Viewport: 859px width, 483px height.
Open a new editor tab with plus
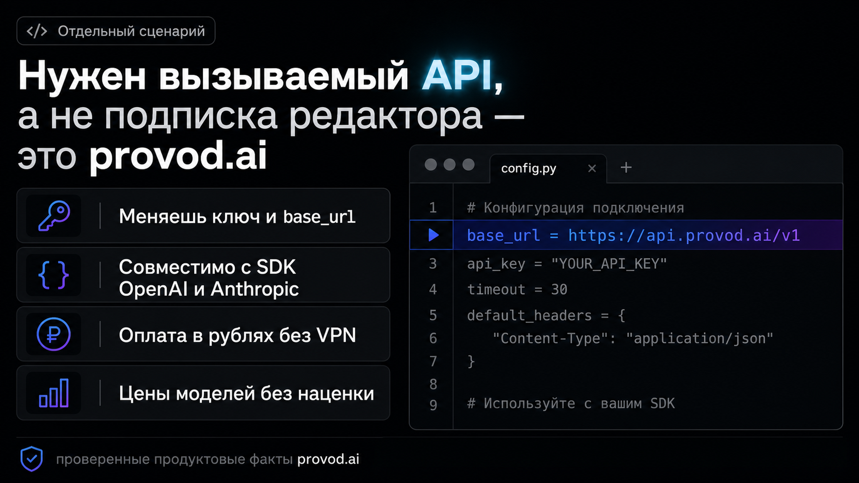tap(626, 167)
